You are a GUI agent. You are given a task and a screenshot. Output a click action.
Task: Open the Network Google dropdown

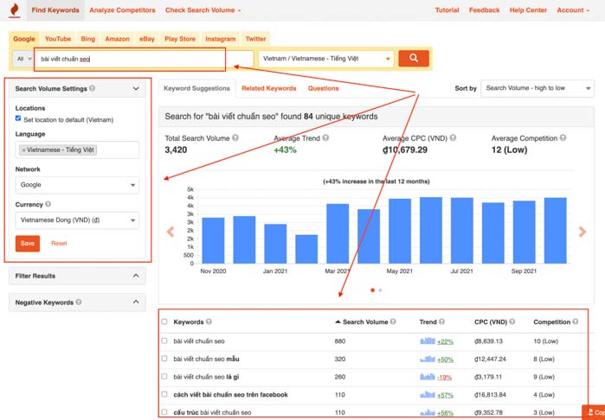click(77, 185)
